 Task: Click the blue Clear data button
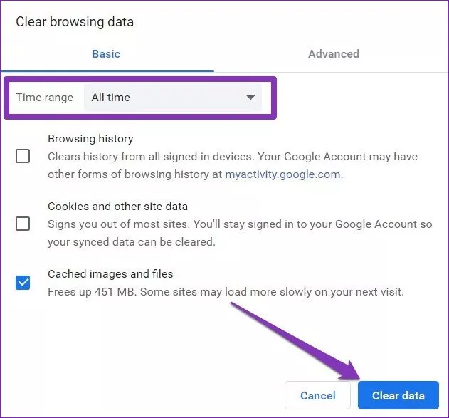(x=398, y=395)
